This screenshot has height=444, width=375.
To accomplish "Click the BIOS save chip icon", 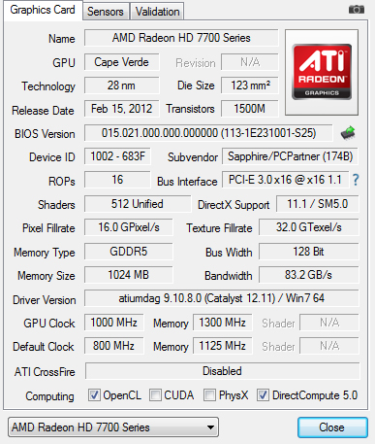I will [348, 133].
